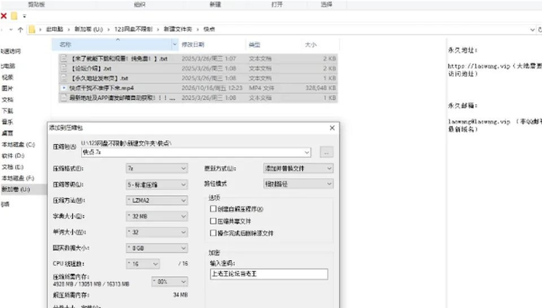Click the icon of the first .txt file row
Image resolution: width=542 pixels, height=308 pixels.
tap(64, 58)
